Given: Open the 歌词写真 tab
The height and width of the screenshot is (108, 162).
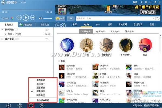Looking at the screenshot, I should coord(138,25).
